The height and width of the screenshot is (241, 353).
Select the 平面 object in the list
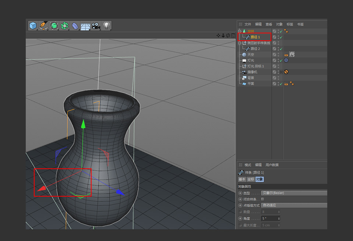pyautogui.click(x=250, y=84)
